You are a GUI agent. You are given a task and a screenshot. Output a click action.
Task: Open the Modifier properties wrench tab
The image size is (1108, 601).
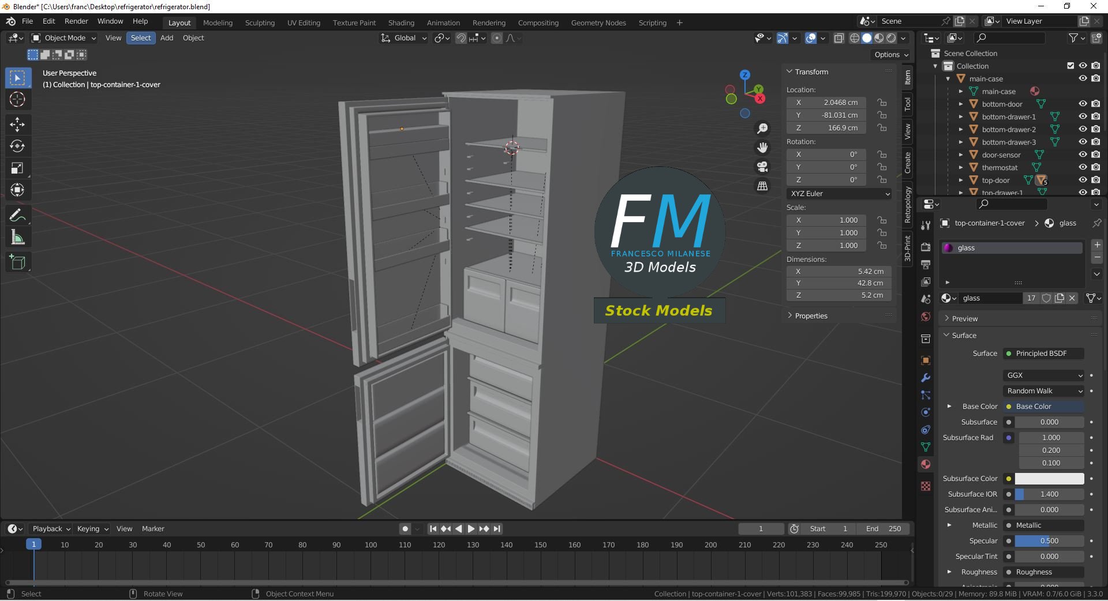coord(926,378)
